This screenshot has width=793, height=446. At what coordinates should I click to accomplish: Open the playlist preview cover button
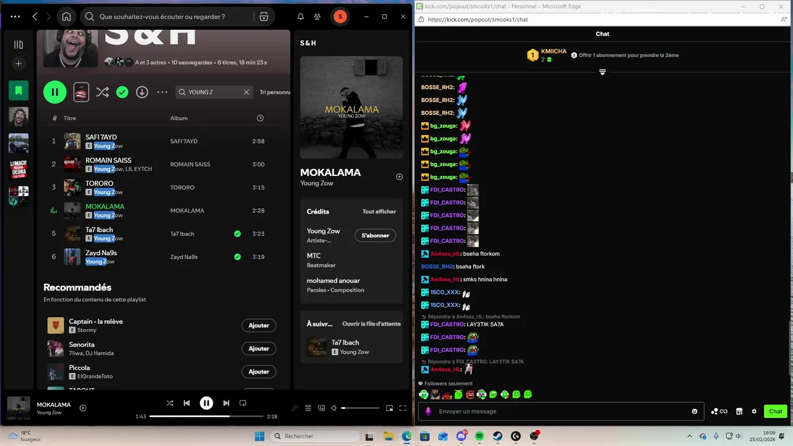81,92
